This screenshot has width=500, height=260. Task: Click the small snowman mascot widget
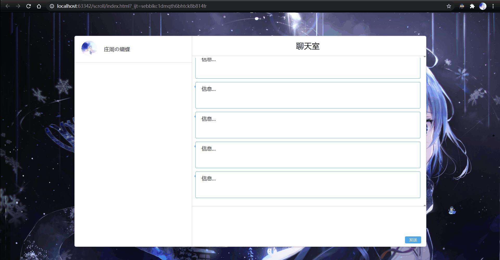pyautogui.click(x=452, y=210)
